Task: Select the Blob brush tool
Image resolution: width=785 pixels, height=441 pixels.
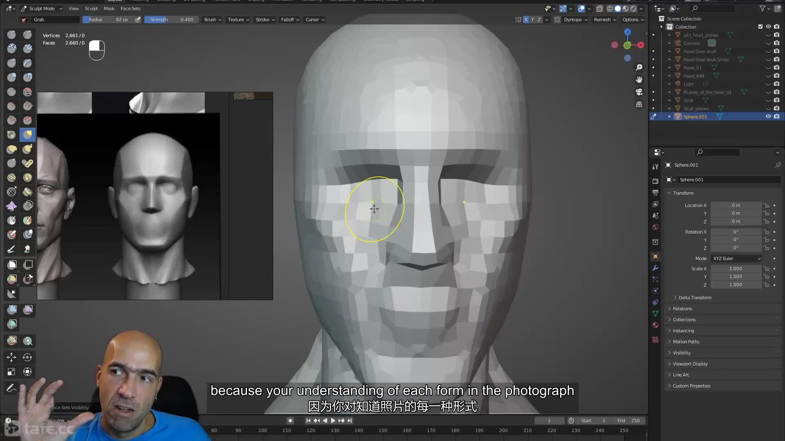Action: pos(27,78)
